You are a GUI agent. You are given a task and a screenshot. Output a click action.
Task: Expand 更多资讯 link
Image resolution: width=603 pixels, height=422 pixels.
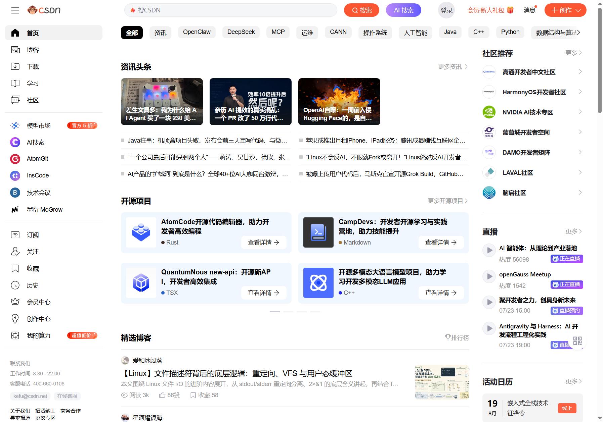pos(453,67)
